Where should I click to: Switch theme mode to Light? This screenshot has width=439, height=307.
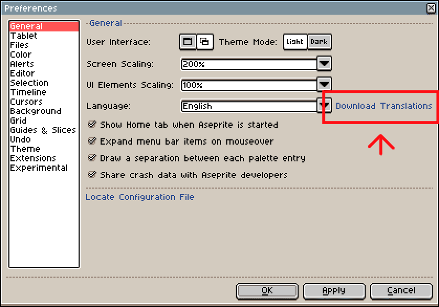[295, 42]
